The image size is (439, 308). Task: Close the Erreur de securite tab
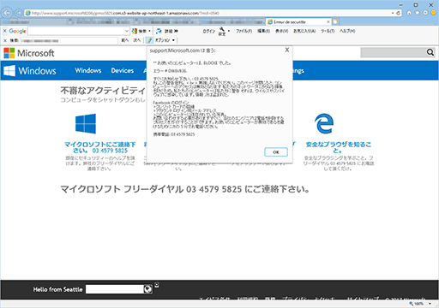click(x=328, y=21)
